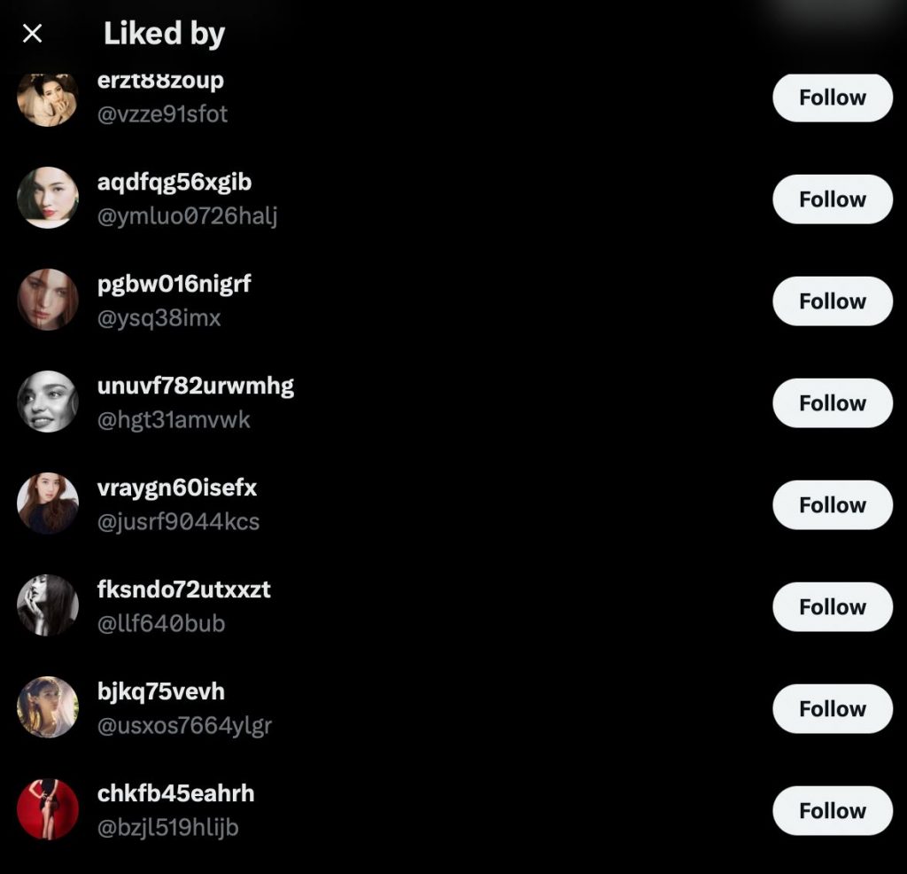Select vraygn60isefx's profile photo

(x=48, y=503)
